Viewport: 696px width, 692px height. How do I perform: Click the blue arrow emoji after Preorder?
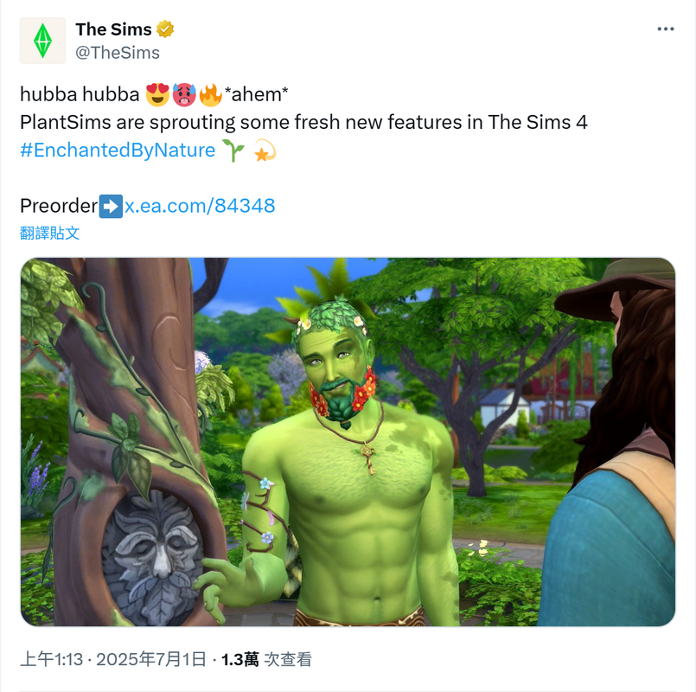click(111, 206)
